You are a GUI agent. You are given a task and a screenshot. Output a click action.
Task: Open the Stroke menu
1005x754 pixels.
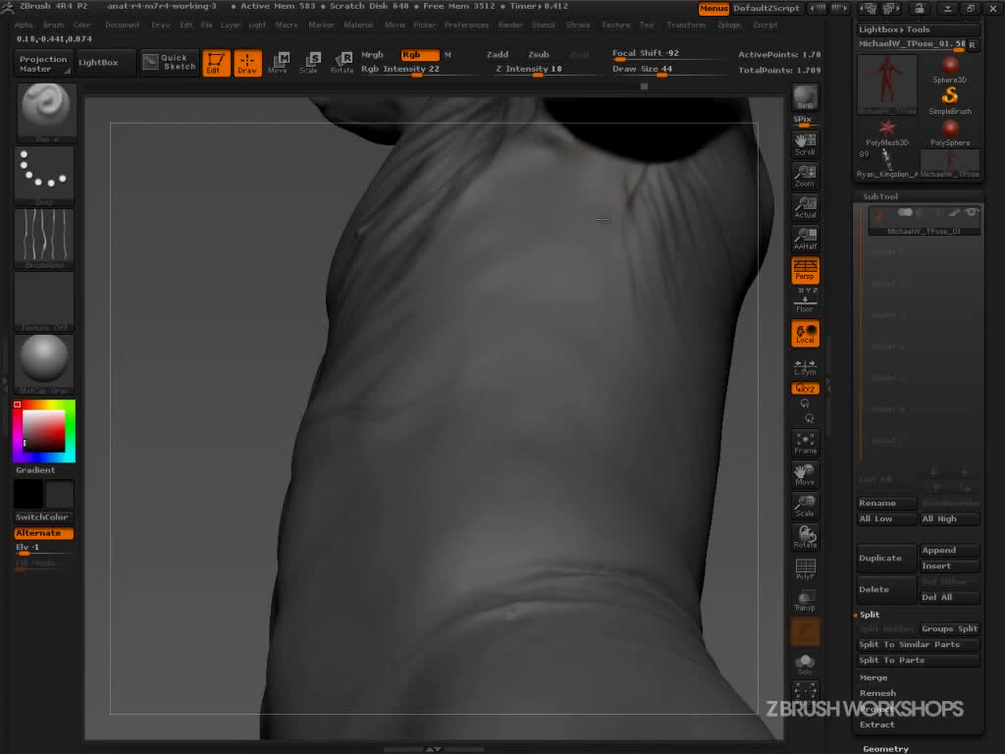click(578, 25)
